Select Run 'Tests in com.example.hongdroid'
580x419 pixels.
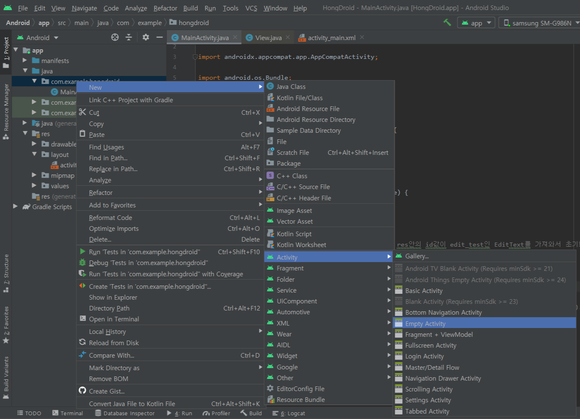point(170,252)
